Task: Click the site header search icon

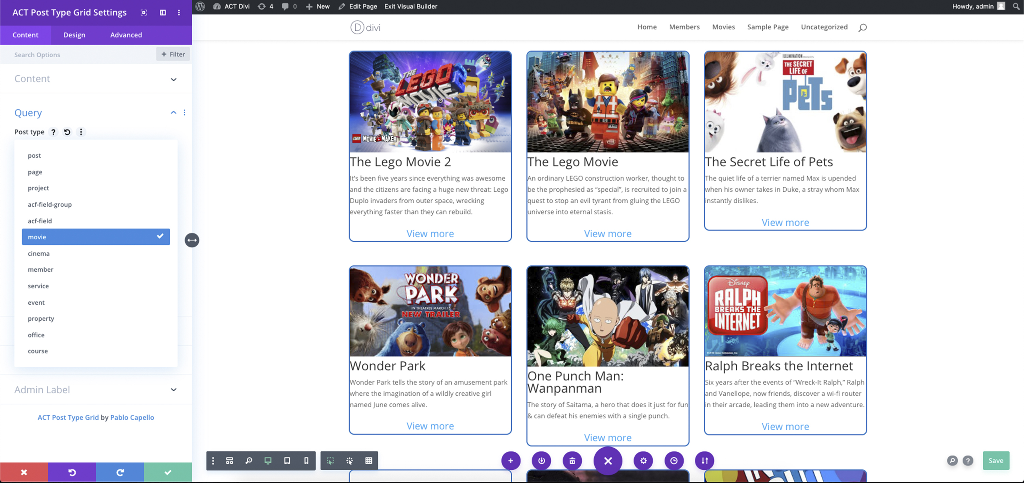Action: [862, 27]
